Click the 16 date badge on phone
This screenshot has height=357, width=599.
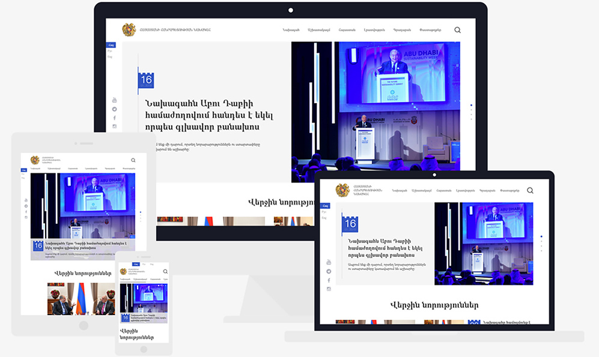[126, 318]
